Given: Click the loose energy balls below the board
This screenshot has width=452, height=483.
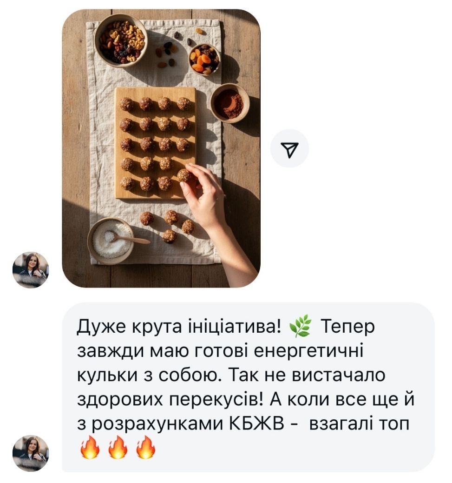Looking at the screenshot, I should (x=168, y=227).
